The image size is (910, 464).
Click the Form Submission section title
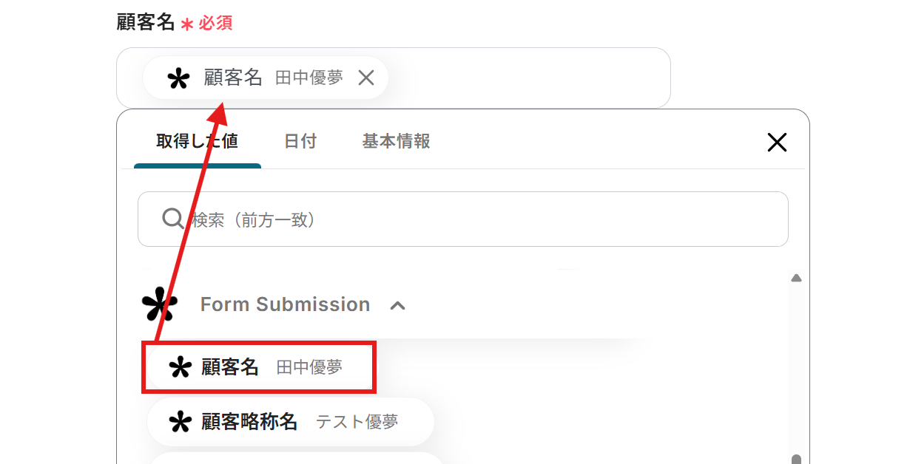pyautogui.click(x=285, y=304)
